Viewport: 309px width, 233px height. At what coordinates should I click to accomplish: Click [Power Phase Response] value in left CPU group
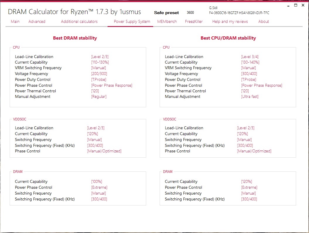[x=112, y=85]
